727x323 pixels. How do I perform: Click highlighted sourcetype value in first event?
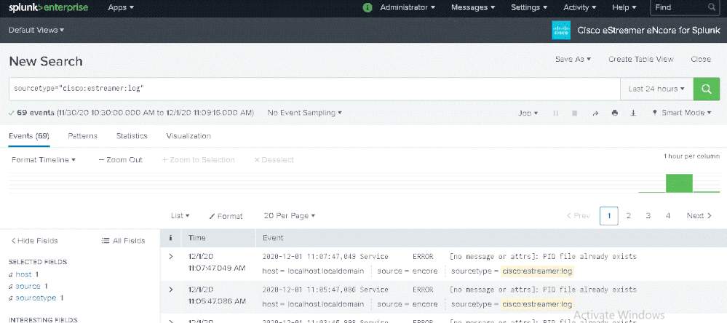(x=538, y=271)
